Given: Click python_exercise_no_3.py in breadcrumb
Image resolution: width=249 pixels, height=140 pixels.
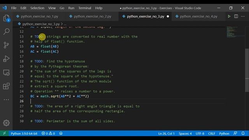Looking at the screenshot, I should tap(41, 24).
